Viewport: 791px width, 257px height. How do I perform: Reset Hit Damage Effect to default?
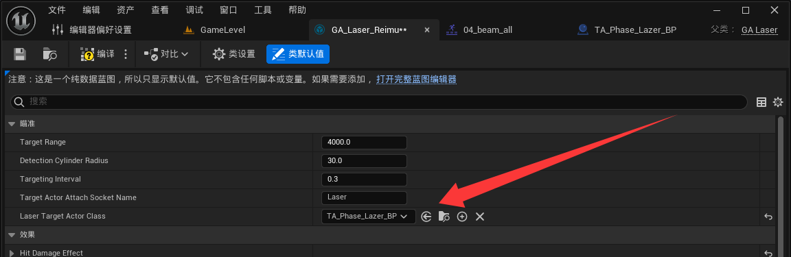click(768, 253)
